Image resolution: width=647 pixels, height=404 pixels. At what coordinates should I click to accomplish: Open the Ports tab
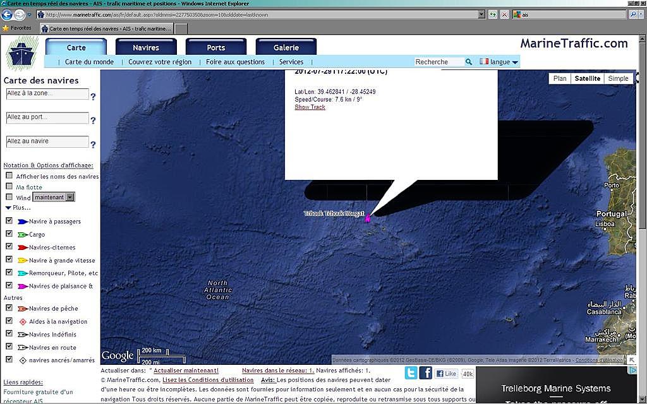[216, 47]
